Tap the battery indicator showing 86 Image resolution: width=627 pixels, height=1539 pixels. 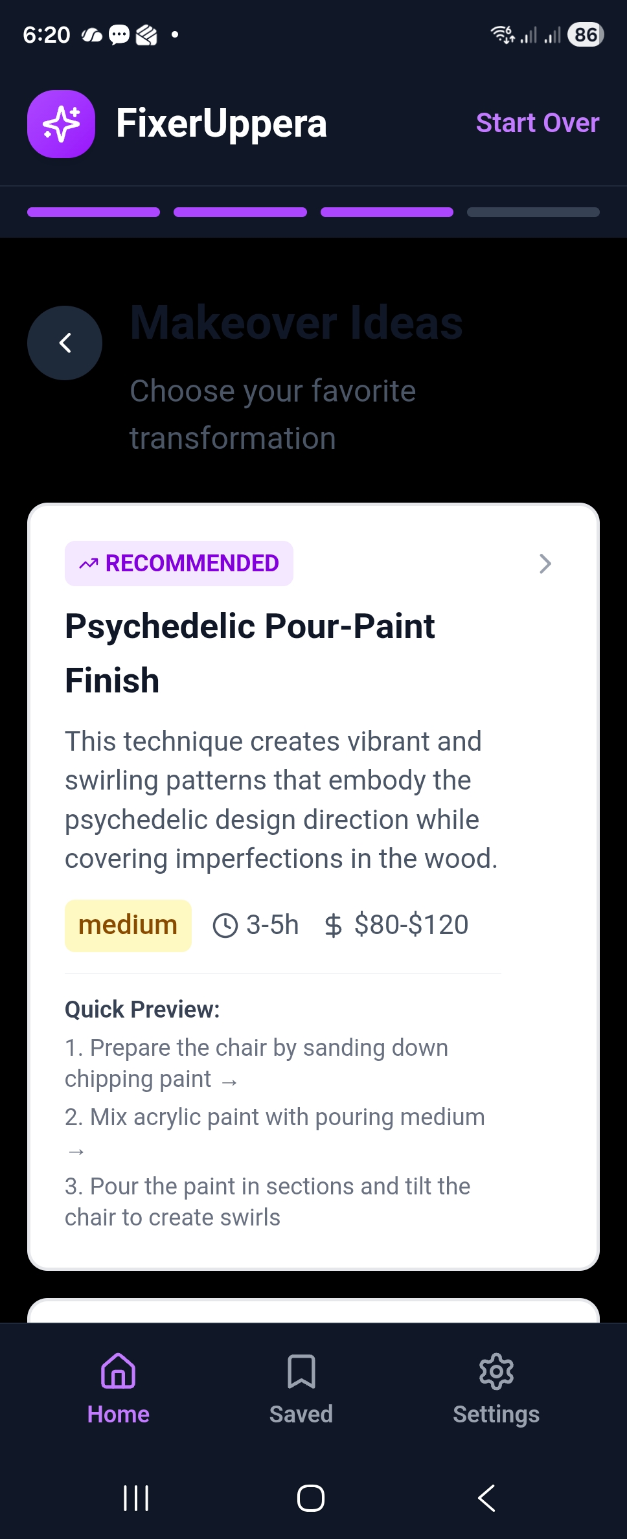click(x=586, y=34)
